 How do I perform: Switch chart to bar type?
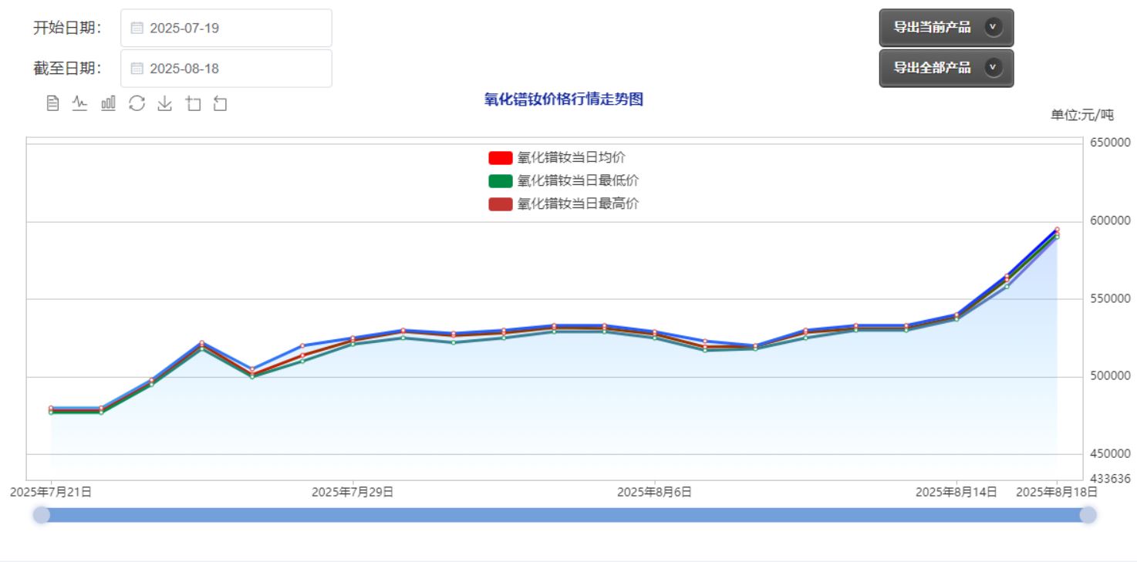[108, 103]
